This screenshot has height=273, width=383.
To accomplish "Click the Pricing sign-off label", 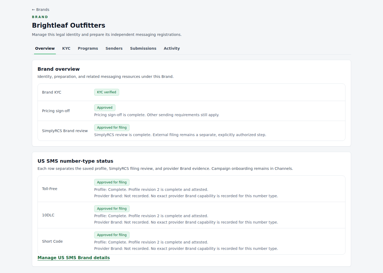I will pos(56,111).
